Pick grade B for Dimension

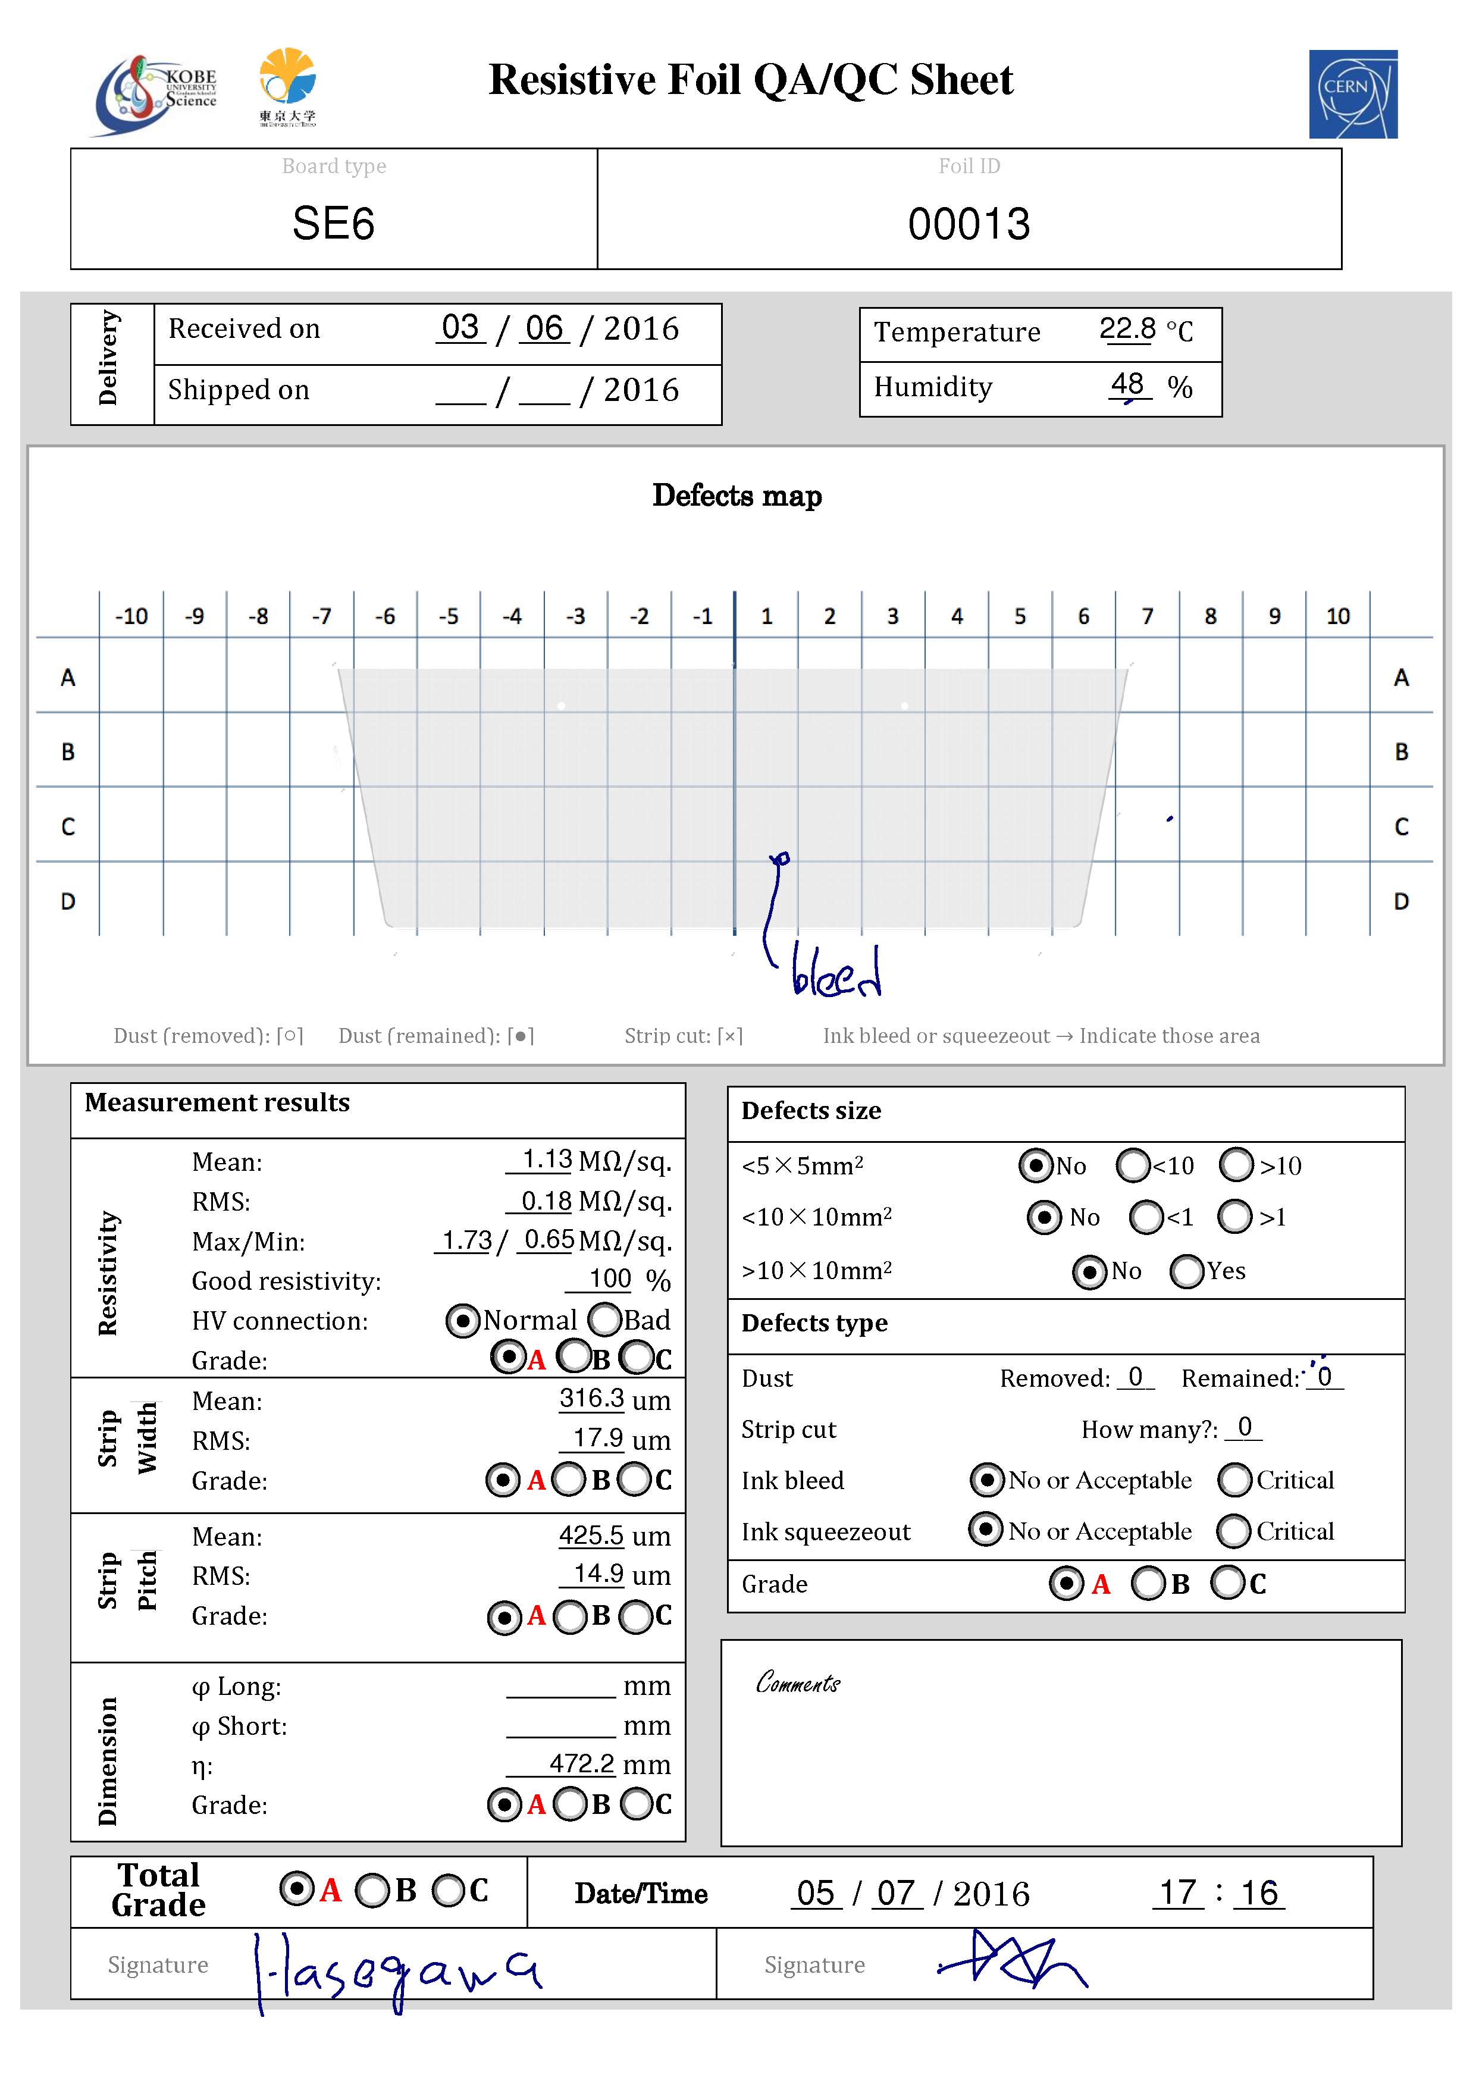pos(571,1804)
